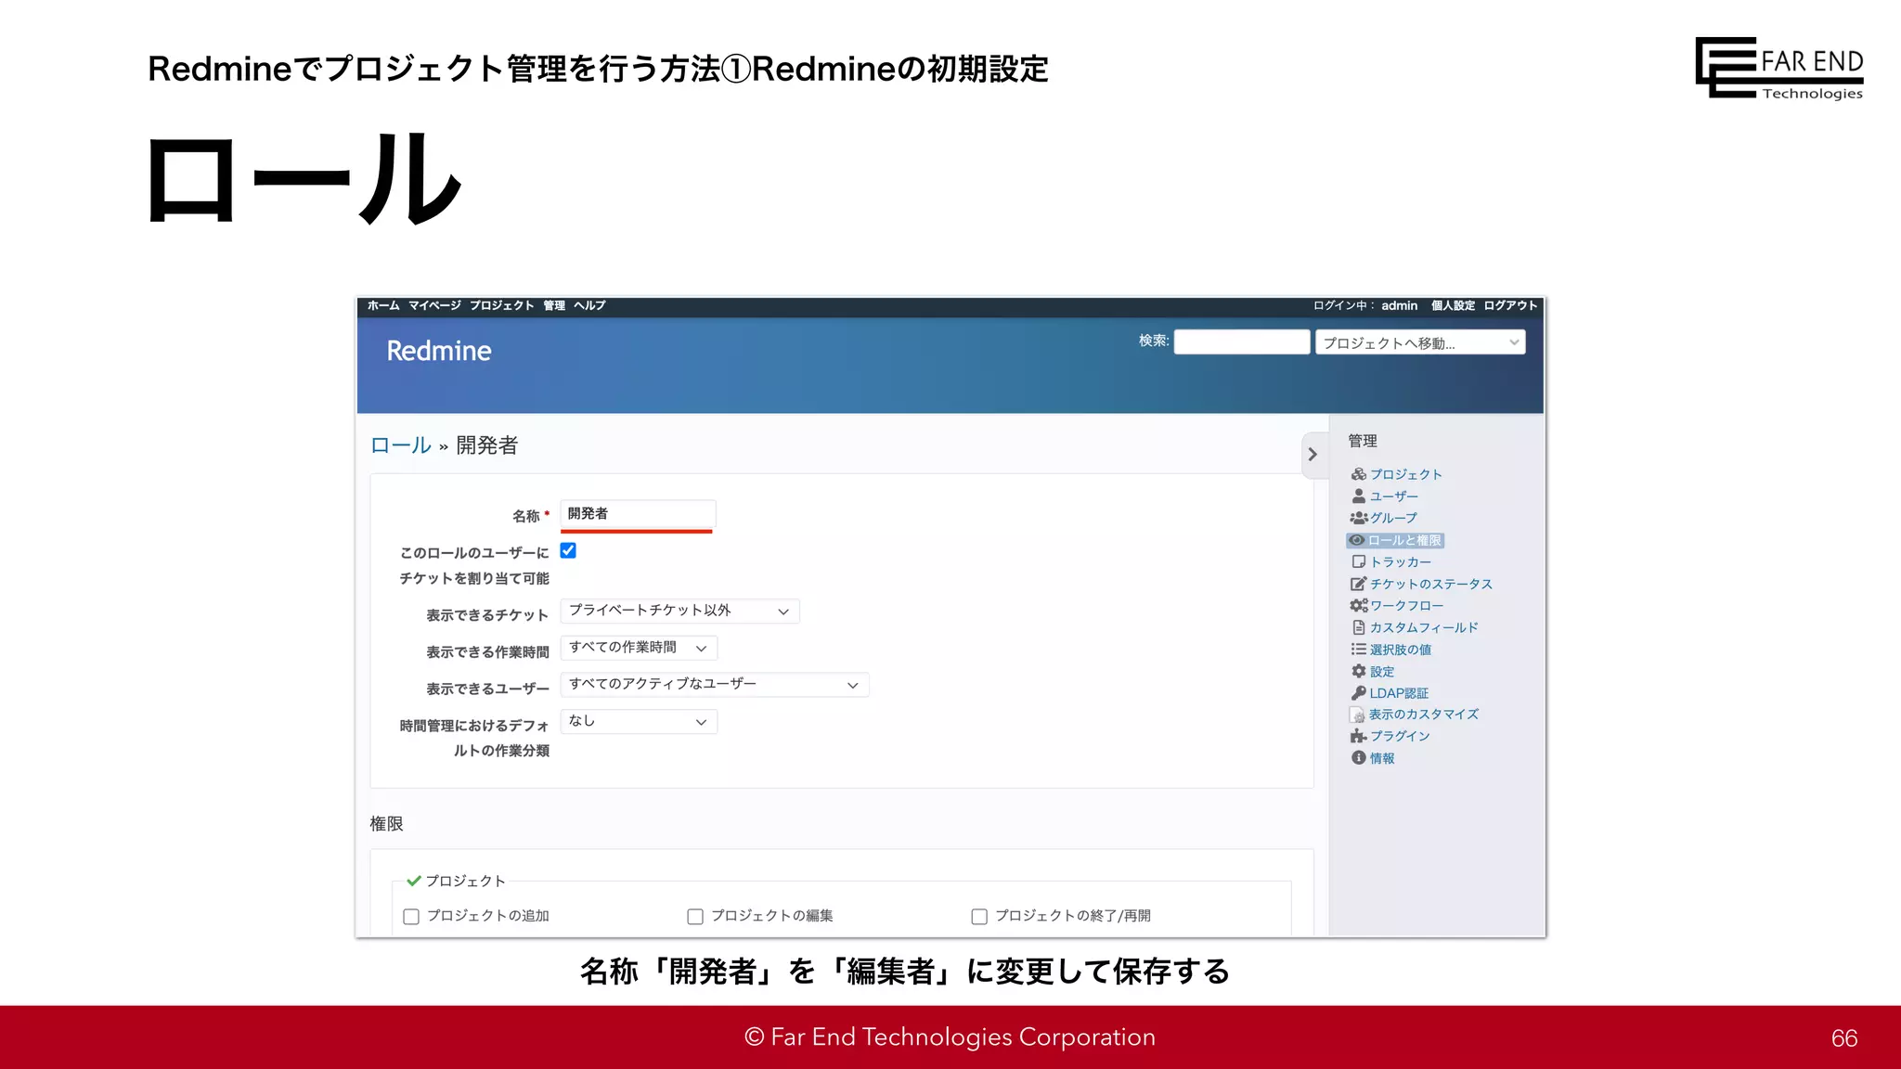This screenshot has width=1901, height=1069.
Task: Open プロジェクト in top menu
Action: coord(501,305)
